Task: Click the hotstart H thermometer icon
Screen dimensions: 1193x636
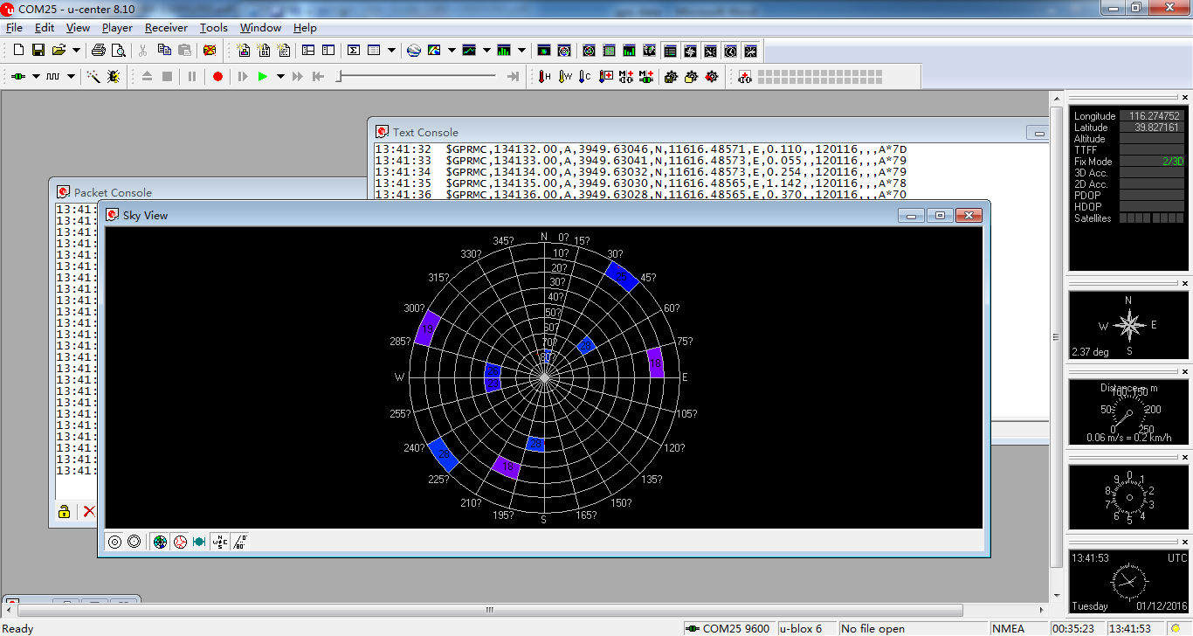Action: coord(544,77)
